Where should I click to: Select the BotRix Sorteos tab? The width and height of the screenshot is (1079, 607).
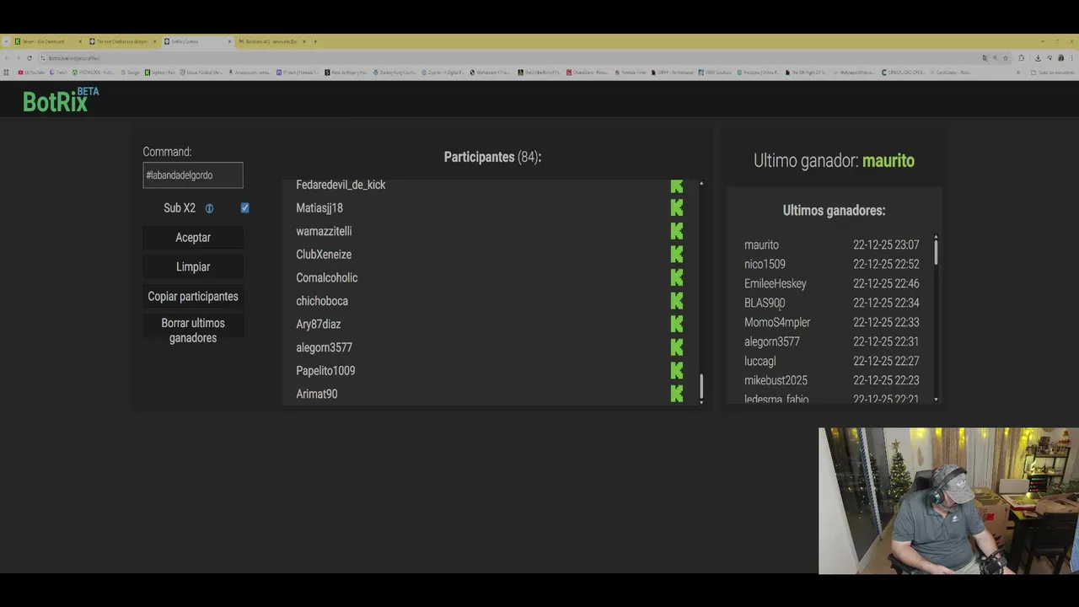(197, 41)
